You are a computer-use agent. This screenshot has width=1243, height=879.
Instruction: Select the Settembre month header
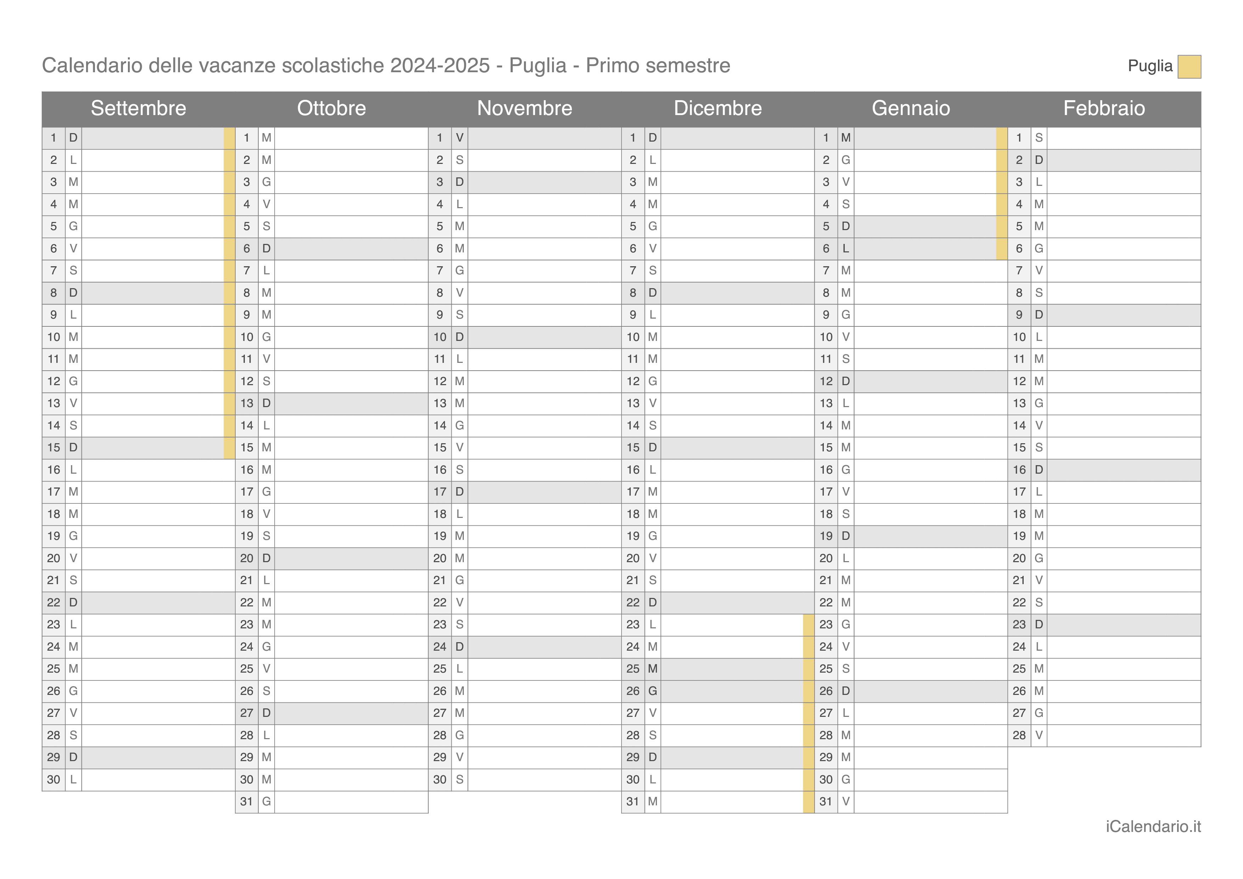click(139, 108)
